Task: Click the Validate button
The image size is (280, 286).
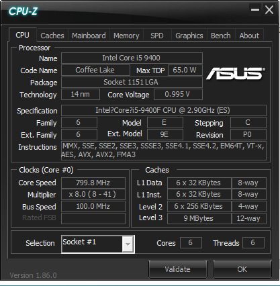Action: pos(178,269)
